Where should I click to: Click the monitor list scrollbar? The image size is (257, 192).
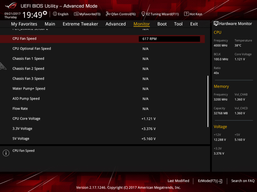pos(208,101)
